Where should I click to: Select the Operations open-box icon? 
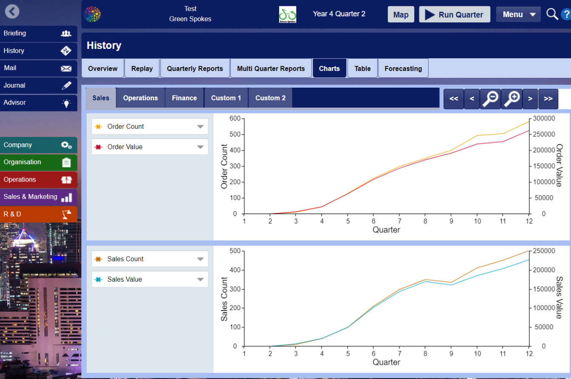66,180
